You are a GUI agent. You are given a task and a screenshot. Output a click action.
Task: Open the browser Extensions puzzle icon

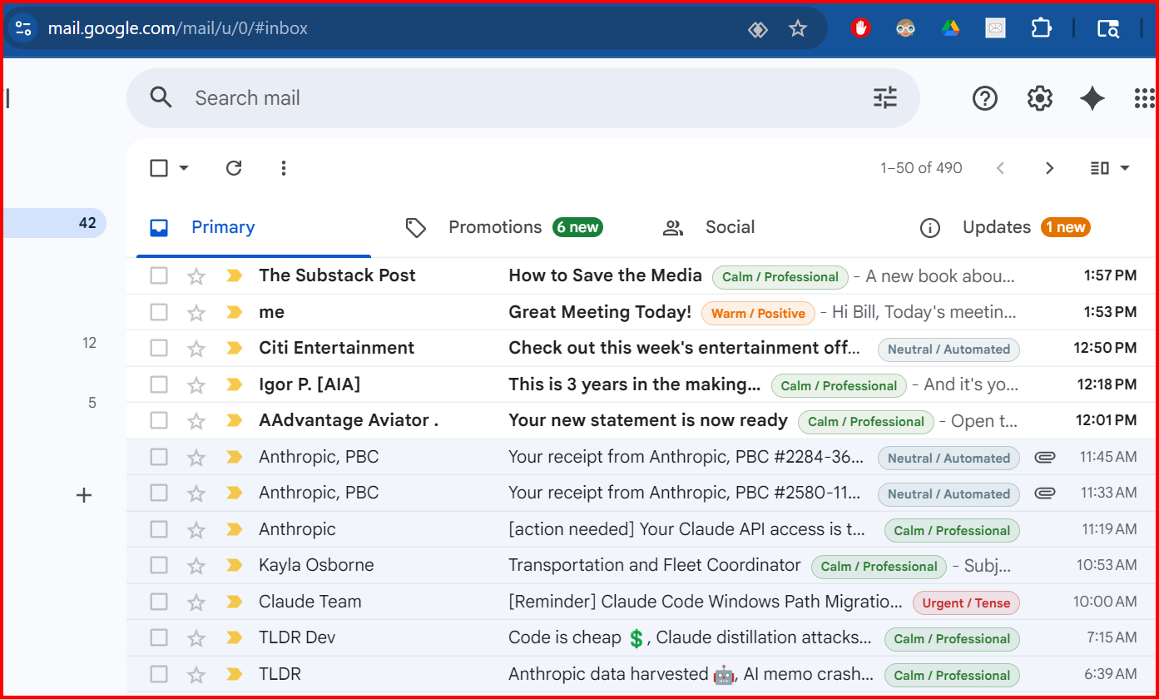[x=1041, y=28]
